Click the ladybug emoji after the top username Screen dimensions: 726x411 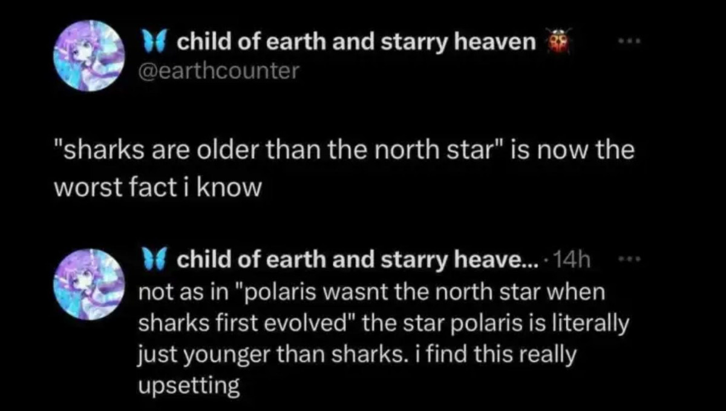pos(559,44)
